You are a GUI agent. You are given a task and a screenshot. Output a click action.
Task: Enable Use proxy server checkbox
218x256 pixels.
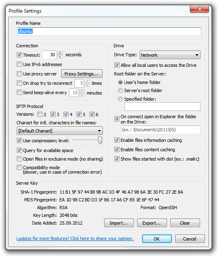pyautogui.click(x=19, y=74)
